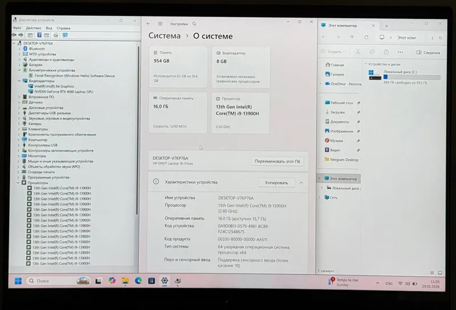456x310 pixels.
Task: Open the Создать dropdown in Explorer
Action: pyautogui.click(x=333, y=51)
